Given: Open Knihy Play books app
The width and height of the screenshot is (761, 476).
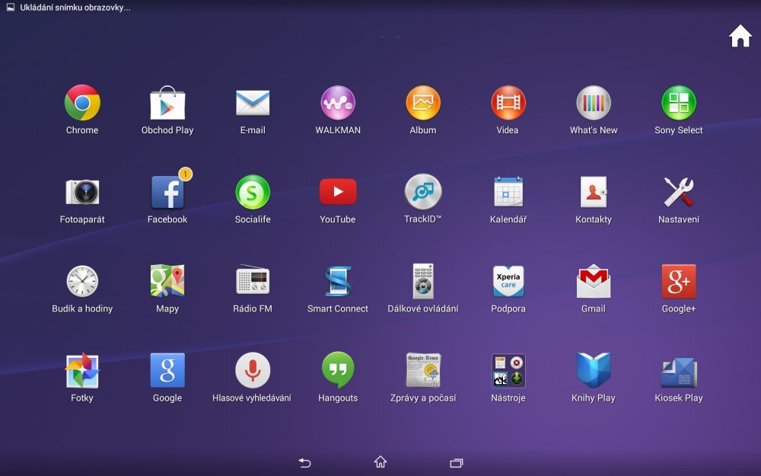Looking at the screenshot, I should point(593,372).
